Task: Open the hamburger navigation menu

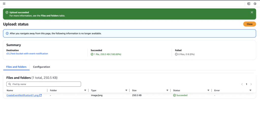Action: (x=4, y=4)
